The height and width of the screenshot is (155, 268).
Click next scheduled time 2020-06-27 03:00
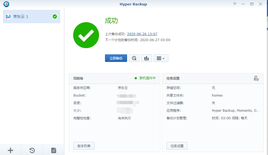155,40
